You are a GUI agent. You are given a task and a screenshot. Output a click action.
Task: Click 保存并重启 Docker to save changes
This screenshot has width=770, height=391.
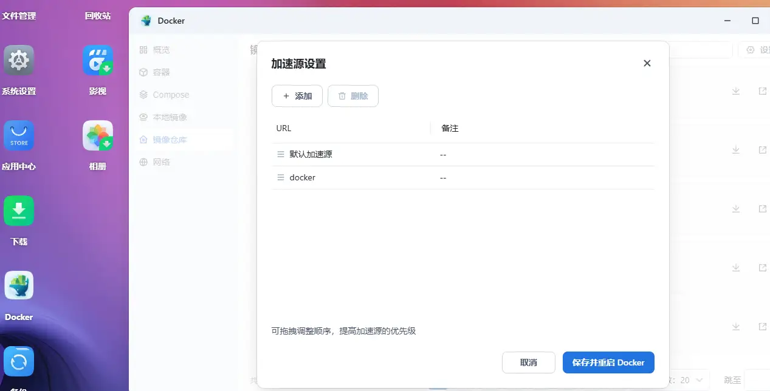point(608,362)
